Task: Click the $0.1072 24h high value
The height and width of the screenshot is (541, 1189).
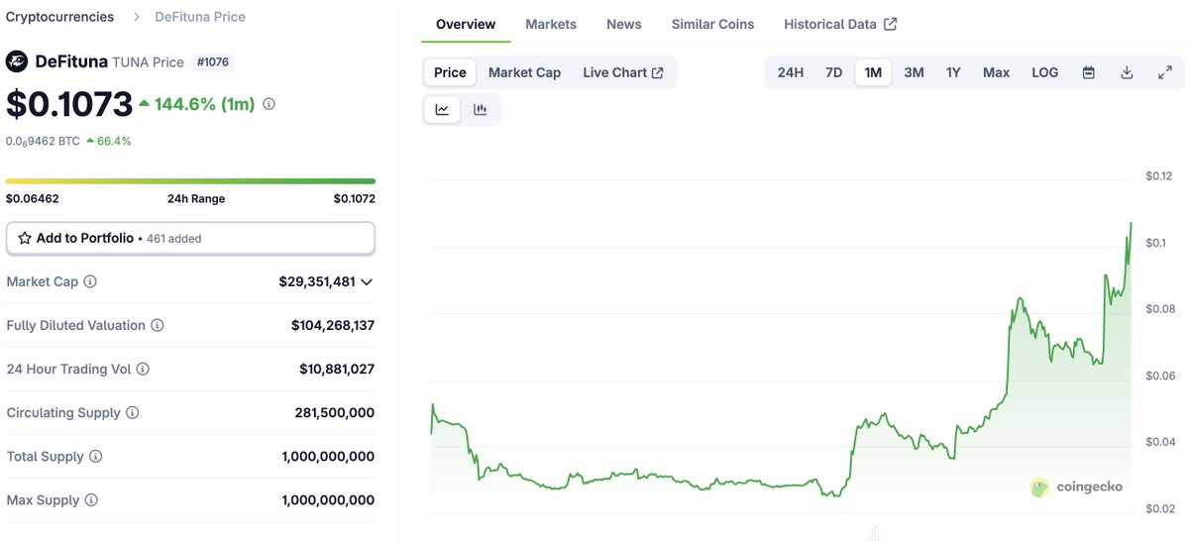Action: click(354, 198)
